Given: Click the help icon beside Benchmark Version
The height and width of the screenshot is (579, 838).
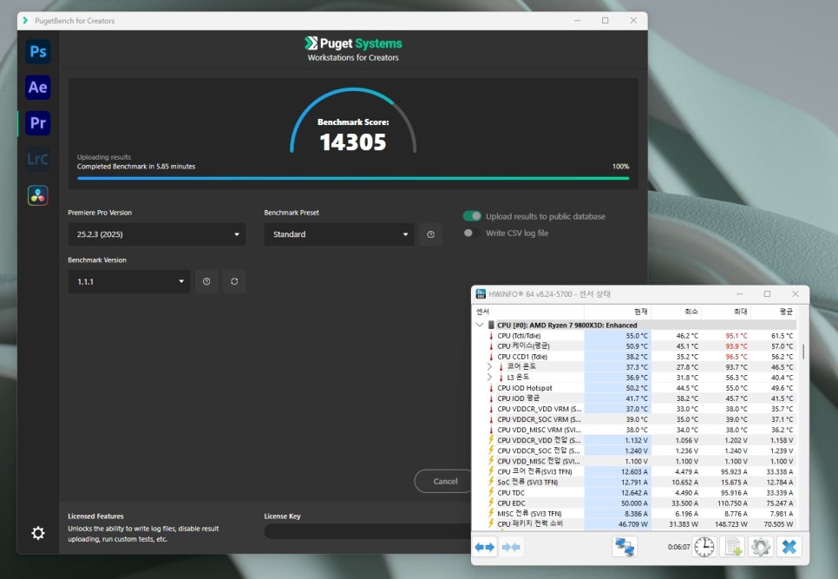Looking at the screenshot, I should [x=206, y=281].
